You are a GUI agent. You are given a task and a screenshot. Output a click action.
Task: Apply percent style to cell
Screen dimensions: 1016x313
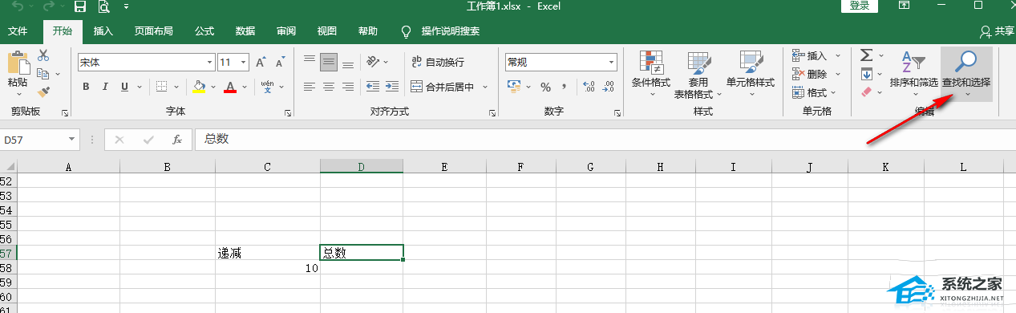click(545, 87)
